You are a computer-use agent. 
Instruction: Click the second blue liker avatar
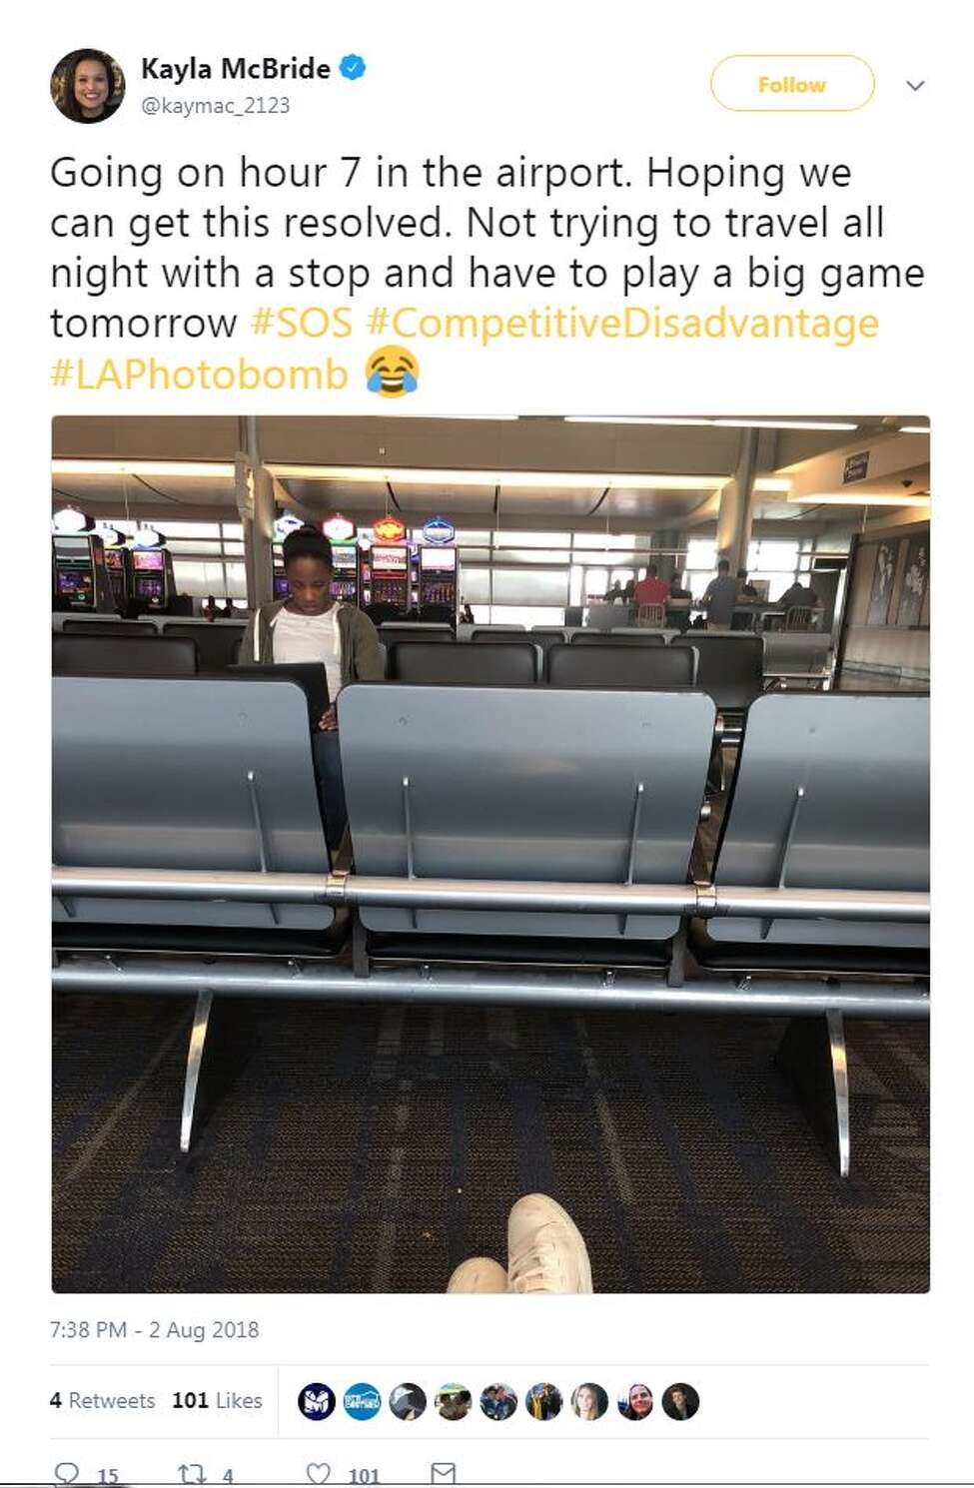click(x=362, y=1402)
